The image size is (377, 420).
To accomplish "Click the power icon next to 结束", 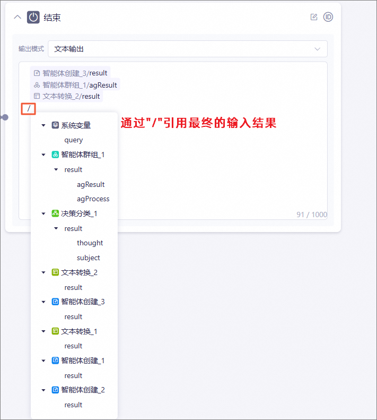I will 33,18.
